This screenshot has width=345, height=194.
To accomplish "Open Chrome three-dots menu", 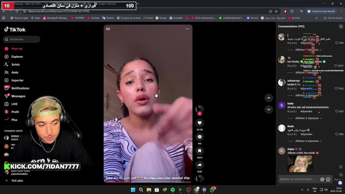I will click(x=341, y=11).
